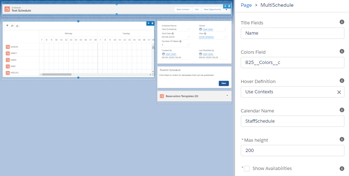
Task: Click the sort icon in schedule toolbar
Action: pos(12,26)
